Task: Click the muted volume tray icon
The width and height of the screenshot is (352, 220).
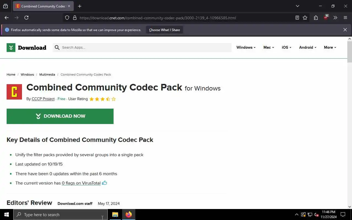Action: tap(316, 215)
